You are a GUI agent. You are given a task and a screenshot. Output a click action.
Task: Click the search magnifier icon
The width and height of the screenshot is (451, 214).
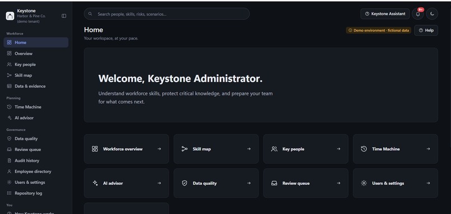coord(90,14)
